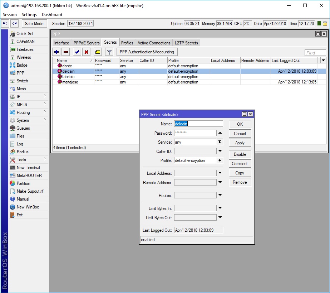Screen dimensions: 330x293
Task: Click the Name input field in dialog
Action: pos(198,124)
